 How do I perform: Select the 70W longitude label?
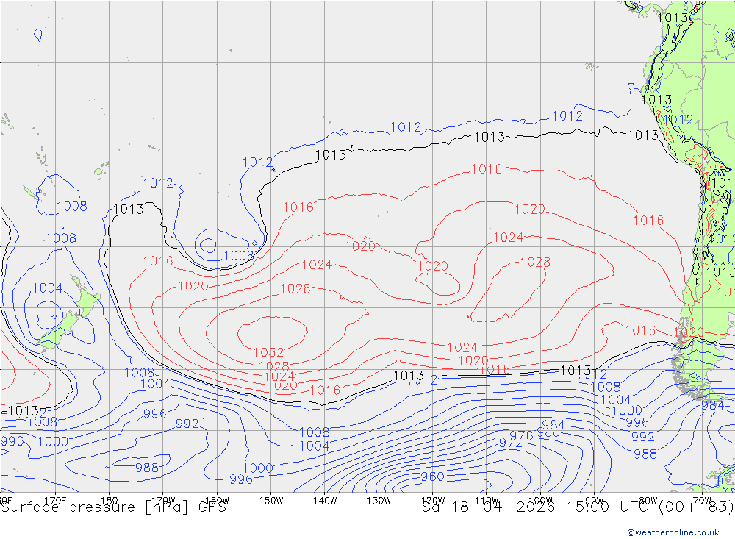[x=702, y=501]
